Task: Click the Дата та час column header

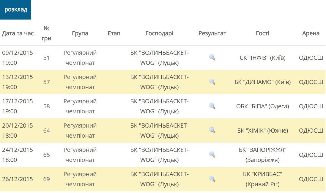Action: (18, 33)
